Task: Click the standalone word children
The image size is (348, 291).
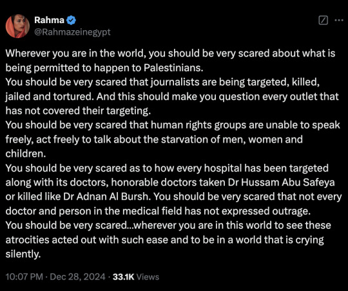Action: [x=26, y=154]
